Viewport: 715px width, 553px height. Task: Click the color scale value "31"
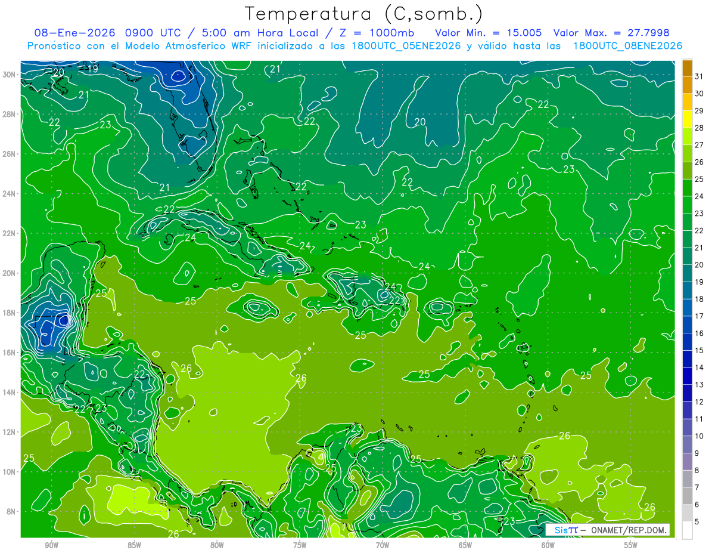pyautogui.click(x=700, y=76)
